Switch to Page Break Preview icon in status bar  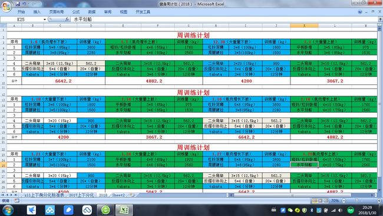pyautogui.click(x=326, y=201)
